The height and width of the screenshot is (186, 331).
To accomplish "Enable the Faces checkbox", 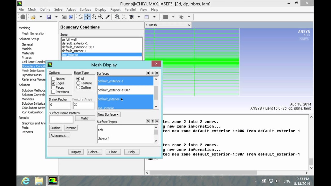I will 53,87.
